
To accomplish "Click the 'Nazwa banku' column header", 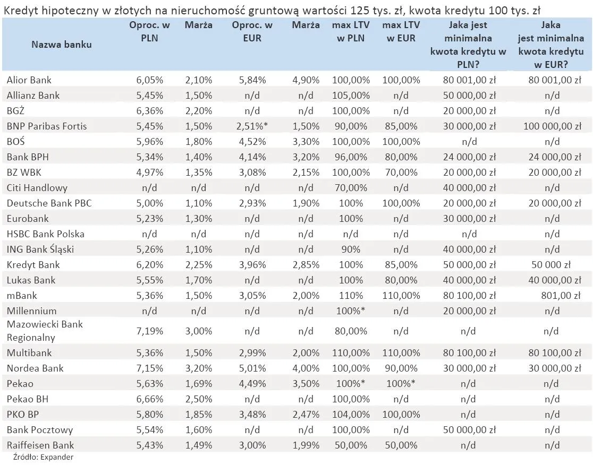I will (61, 45).
